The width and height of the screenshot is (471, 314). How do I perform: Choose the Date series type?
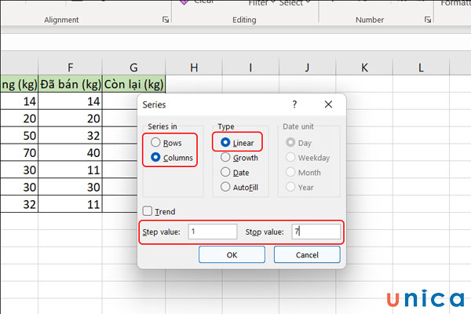click(x=226, y=172)
